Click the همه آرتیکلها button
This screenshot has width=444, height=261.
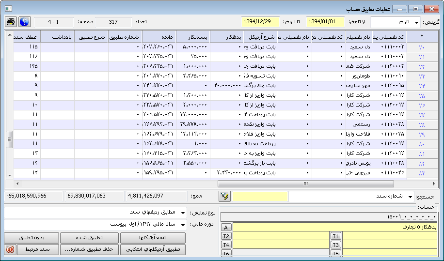(153, 238)
